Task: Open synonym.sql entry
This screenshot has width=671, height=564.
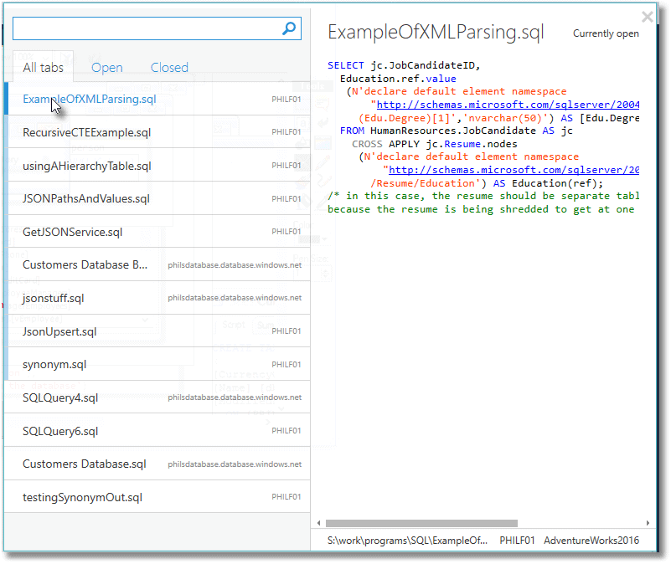Action: (54, 364)
